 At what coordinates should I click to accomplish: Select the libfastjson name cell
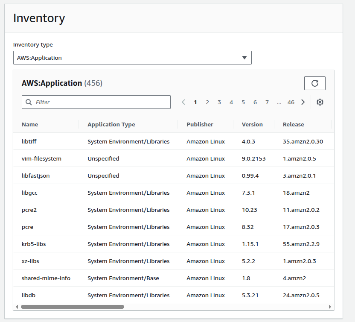pos(35,176)
